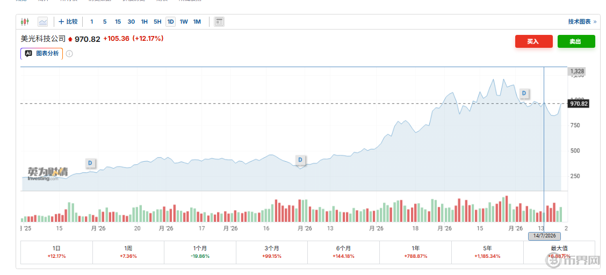Select the candlestick chart type icon
606x275 pixels.
[25, 21]
